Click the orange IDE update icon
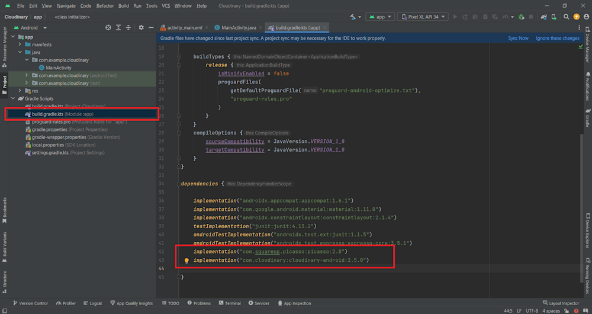Screen dimensions: 592x314 (x=577, y=17)
